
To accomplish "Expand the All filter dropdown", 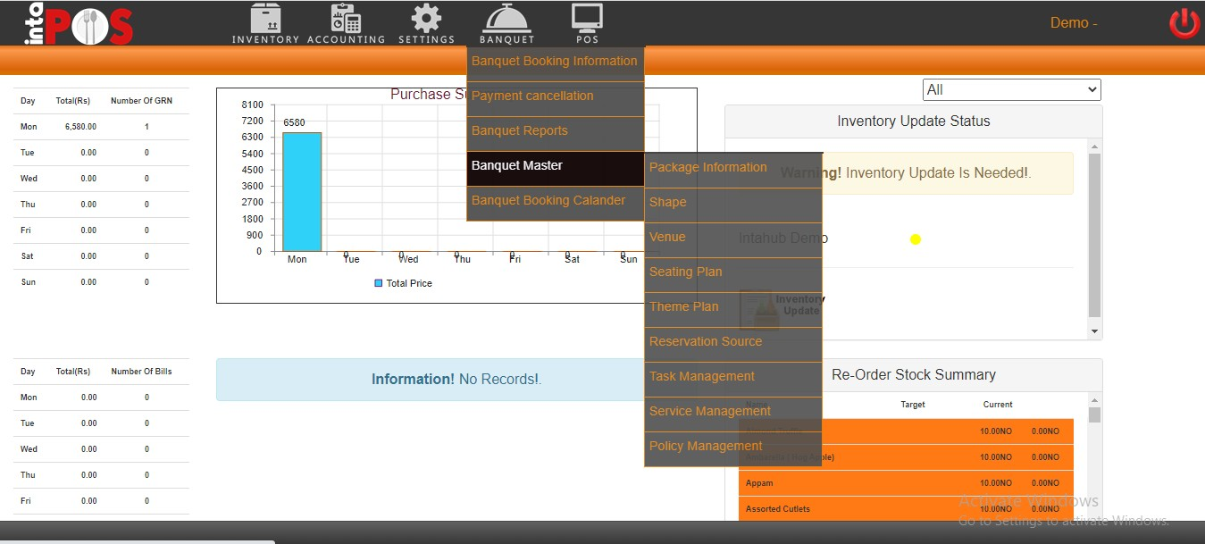I will click(x=1011, y=89).
